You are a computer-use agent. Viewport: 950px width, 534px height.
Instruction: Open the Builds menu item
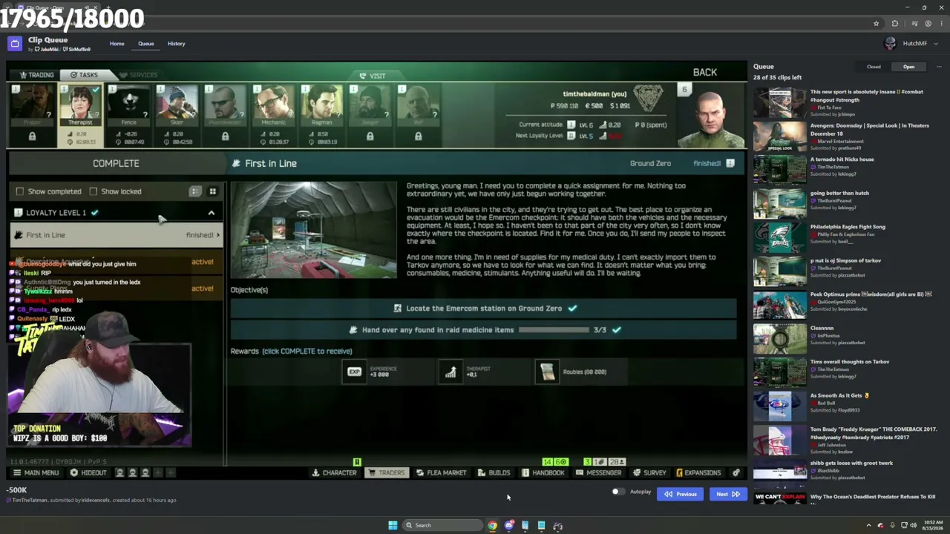(x=494, y=472)
